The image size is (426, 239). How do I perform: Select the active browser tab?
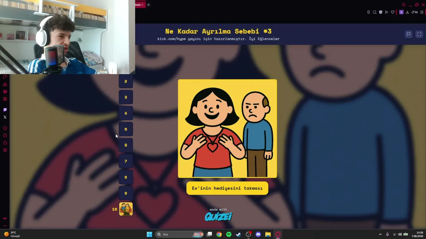[x=140, y=5]
